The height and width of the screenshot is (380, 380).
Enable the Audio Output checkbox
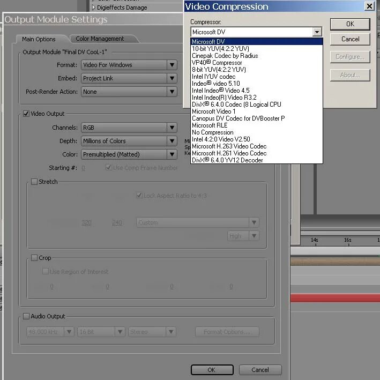(26, 316)
